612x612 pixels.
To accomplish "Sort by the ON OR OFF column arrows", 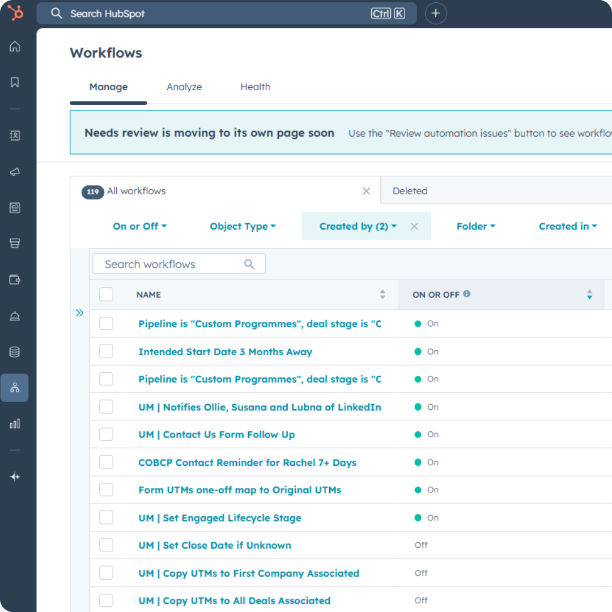I will click(589, 294).
